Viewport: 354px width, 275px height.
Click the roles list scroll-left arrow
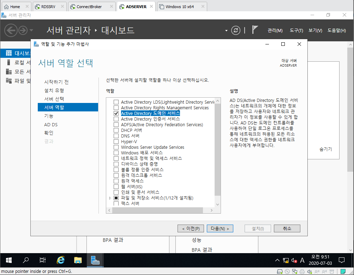tap(109, 210)
